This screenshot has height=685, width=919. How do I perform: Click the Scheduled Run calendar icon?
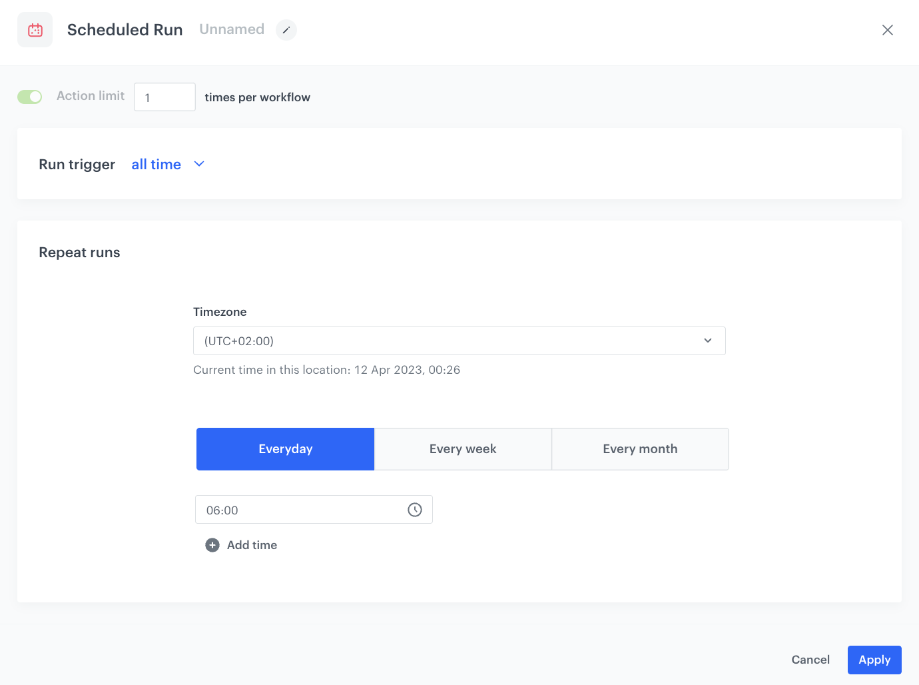pos(35,30)
